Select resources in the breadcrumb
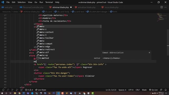This screenshot has width=169, height=95. [6, 12]
